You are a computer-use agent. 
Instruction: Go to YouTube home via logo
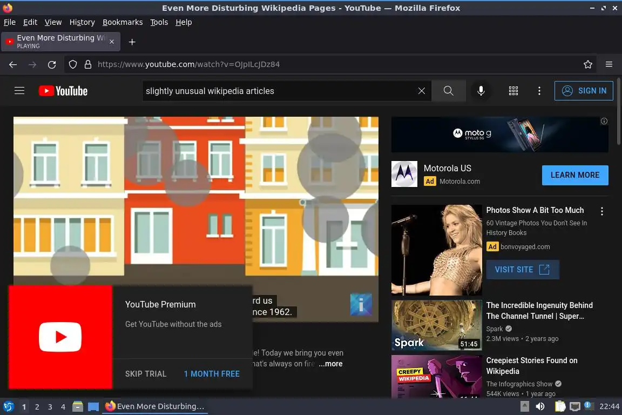point(63,91)
